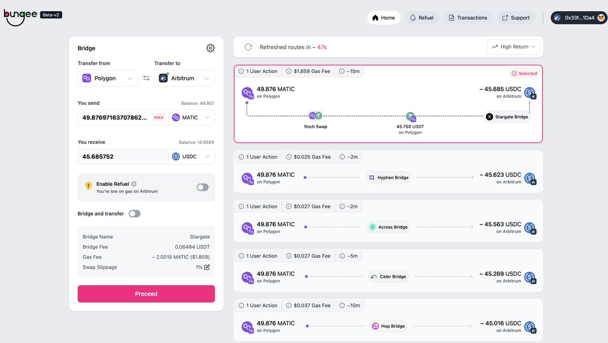
Task: Open the High Return sort dropdown
Action: [x=514, y=47]
